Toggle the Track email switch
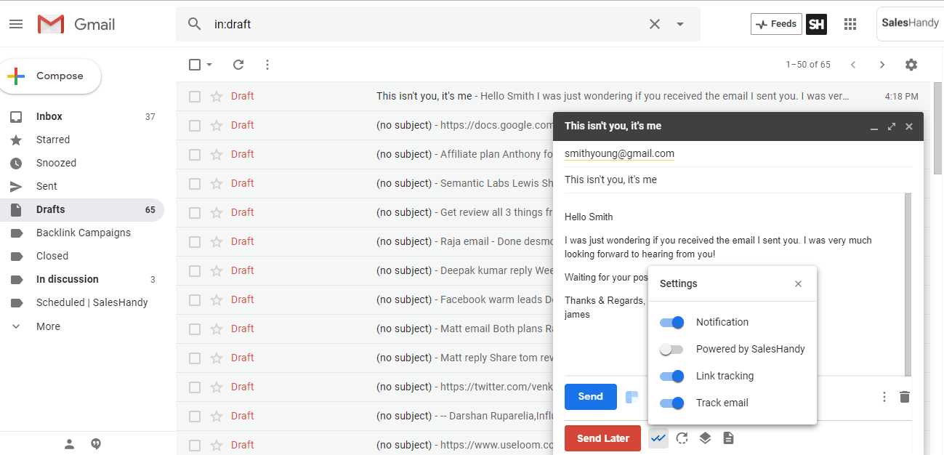Image resolution: width=944 pixels, height=455 pixels. coord(672,403)
